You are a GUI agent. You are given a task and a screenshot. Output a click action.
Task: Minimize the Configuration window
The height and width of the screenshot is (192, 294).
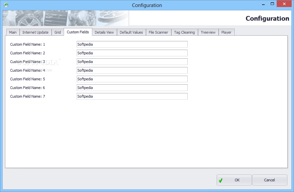coord(263,4)
